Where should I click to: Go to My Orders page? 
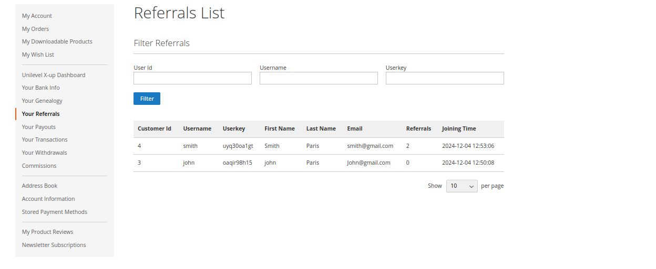(35, 29)
